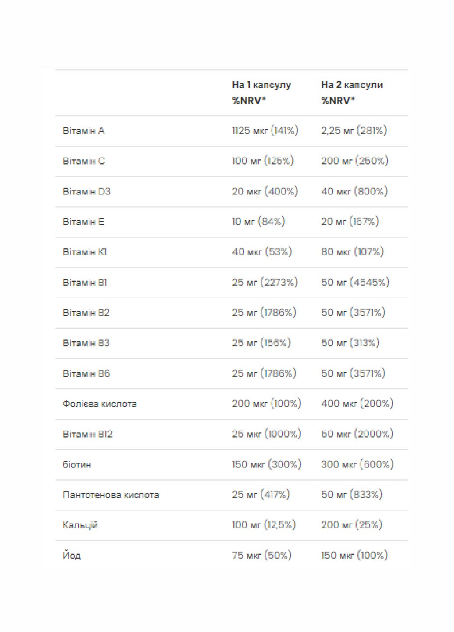
Task: Click the 'Вітамін B12' row label
Action: tap(88, 434)
